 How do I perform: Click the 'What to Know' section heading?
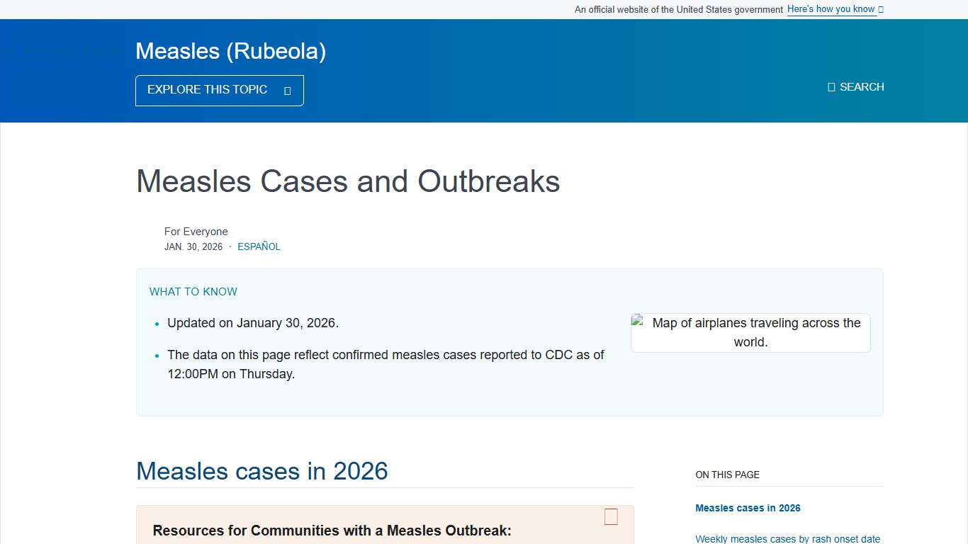(x=193, y=291)
